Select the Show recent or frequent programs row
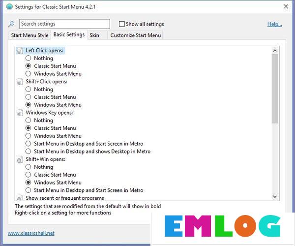This screenshot has width=295, height=246. [65, 198]
